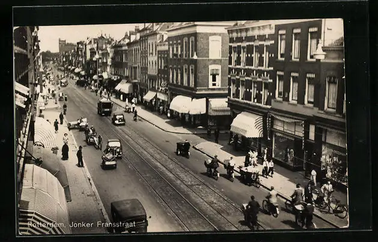Click the white awning on right storefront
This screenshot has width=378, height=242.
click(x=246, y=124)
